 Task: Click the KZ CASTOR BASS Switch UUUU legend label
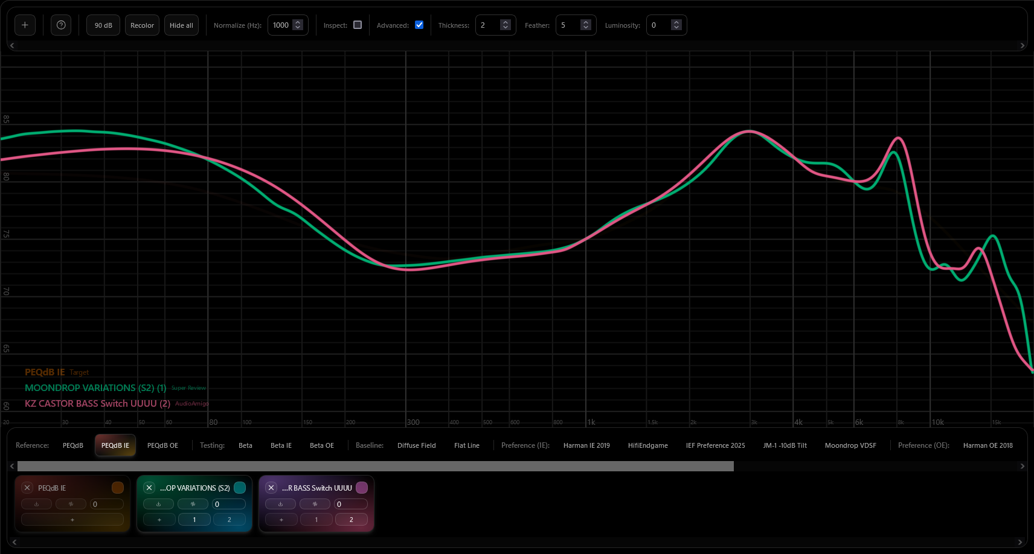[97, 404]
